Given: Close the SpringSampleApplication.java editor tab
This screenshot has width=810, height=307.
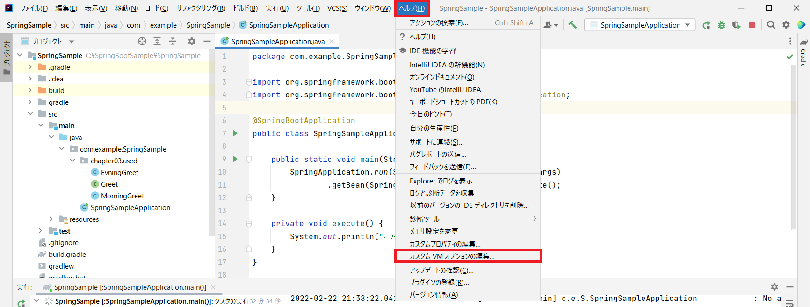Looking at the screenshot, I should (x=332, y=41).
